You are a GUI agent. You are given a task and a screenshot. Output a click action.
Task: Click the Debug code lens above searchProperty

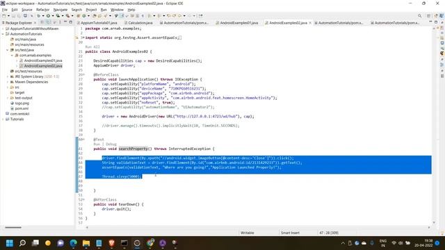(111, 144)
